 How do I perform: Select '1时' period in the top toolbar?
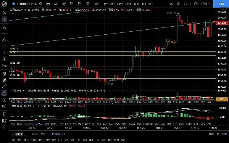(x=144, y=4)
